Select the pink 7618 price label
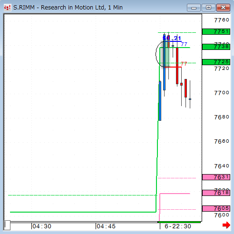The height and width of the screenshot is (234, 234). (216, 193)
